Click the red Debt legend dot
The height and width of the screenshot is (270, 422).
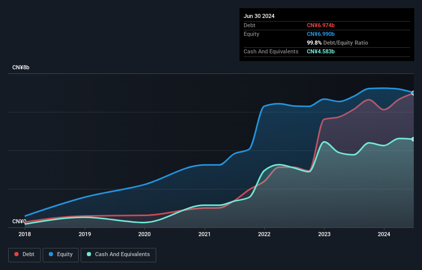16,254
